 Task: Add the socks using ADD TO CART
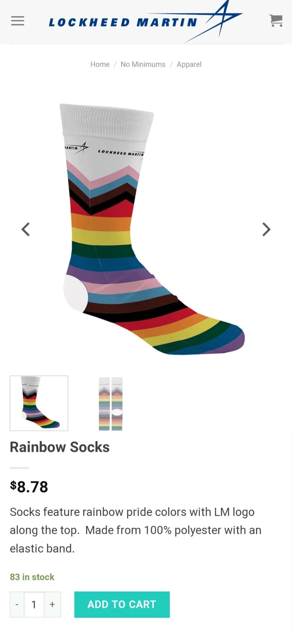tap(122, 604)
